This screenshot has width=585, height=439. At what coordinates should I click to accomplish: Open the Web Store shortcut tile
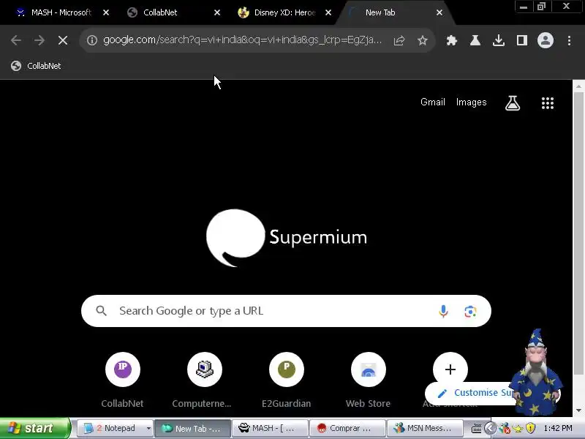click(369, 380)
